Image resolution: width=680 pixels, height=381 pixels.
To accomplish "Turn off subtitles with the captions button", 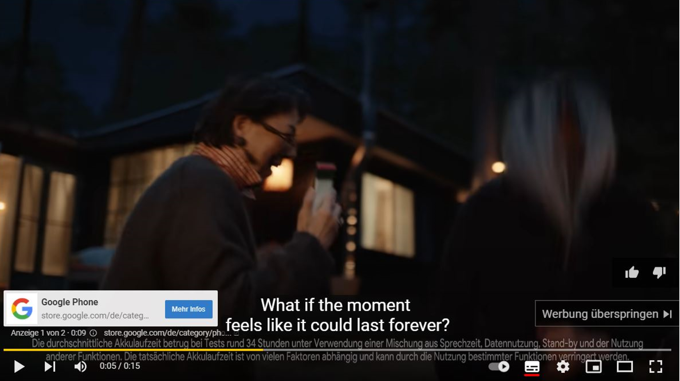I will click(532, 367).
